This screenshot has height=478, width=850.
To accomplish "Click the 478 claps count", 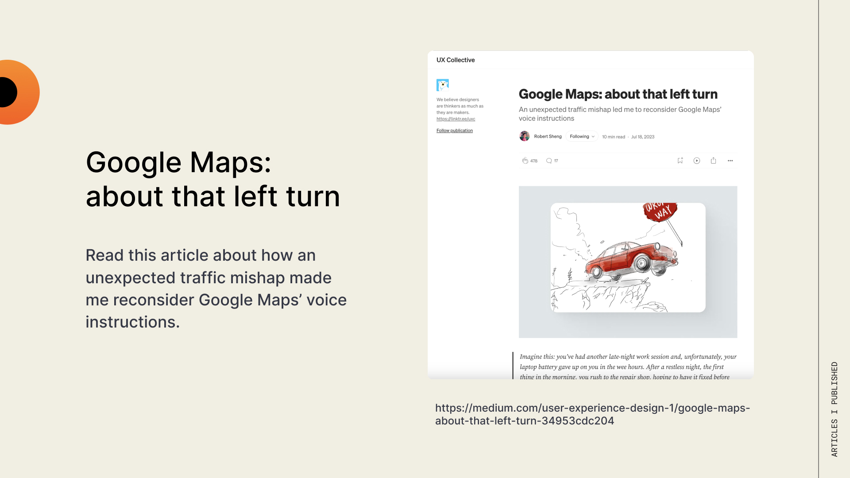I will click(534, 161).
